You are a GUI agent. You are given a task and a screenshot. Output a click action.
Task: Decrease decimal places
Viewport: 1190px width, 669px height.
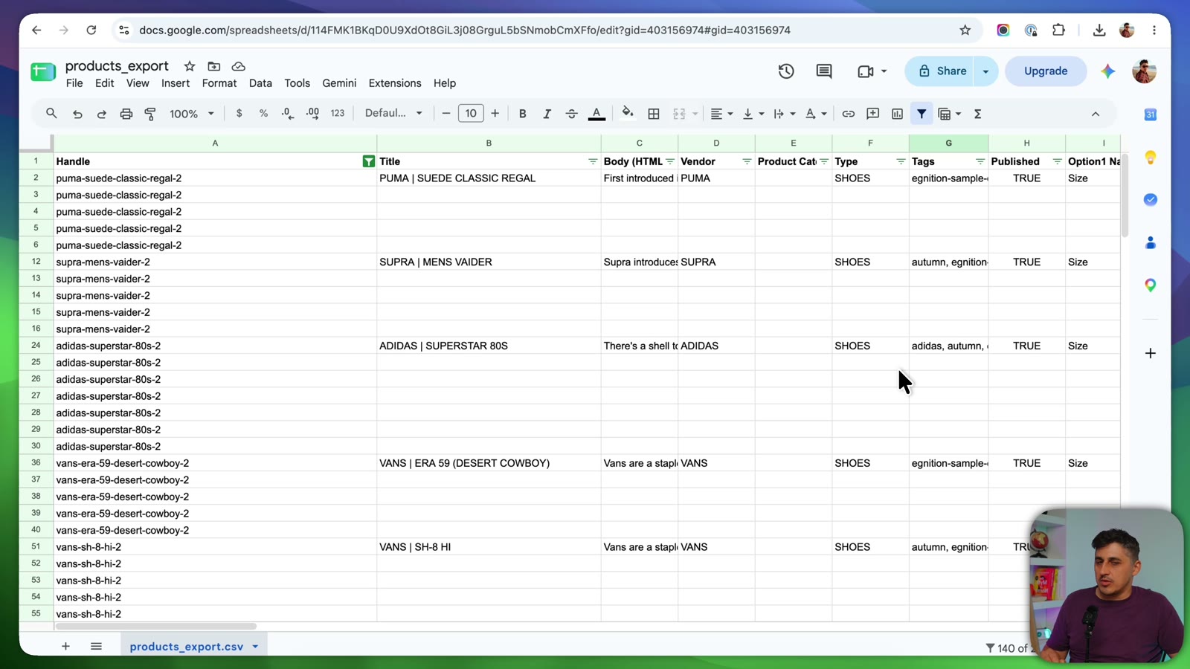click(x=288, y=114)
